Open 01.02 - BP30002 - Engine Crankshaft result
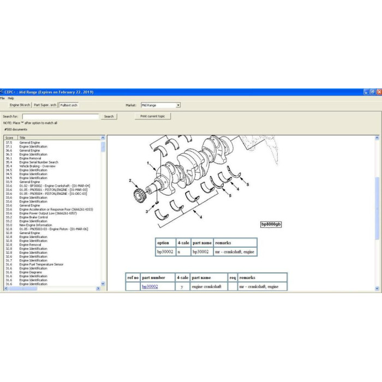382x382 pixels. pyautogui.click(x=52, y=186)
